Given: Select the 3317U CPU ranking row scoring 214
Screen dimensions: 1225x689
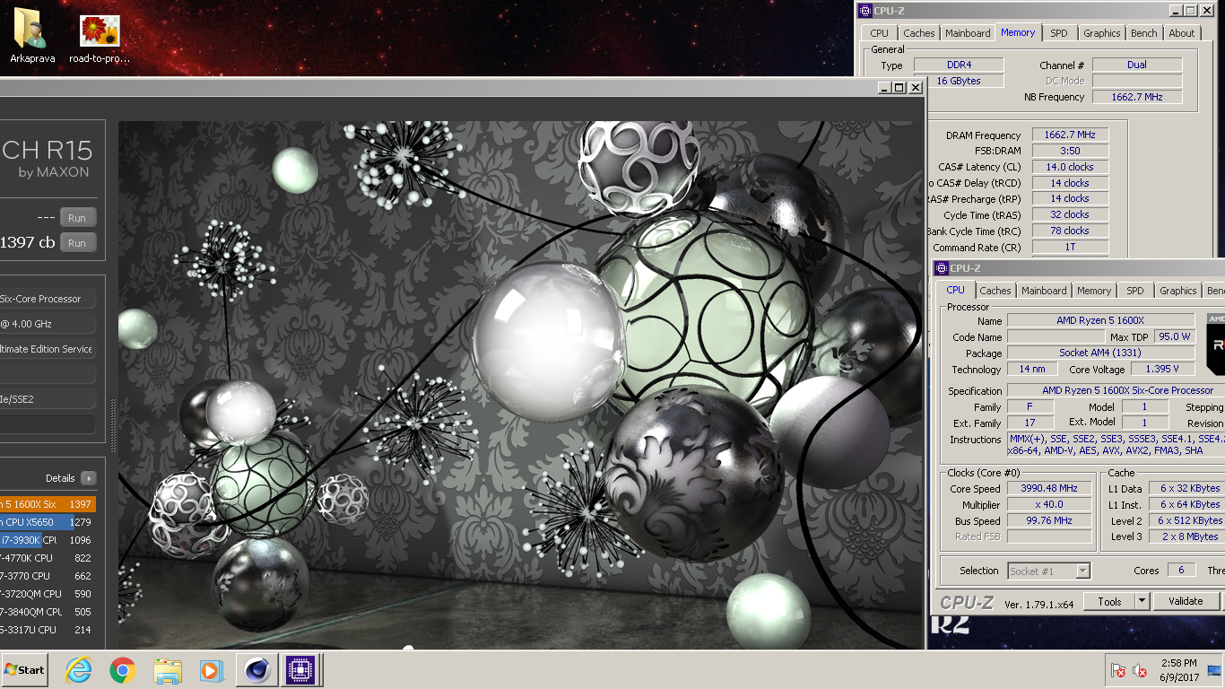Looking at the screenshot, I should (x=48, y=630).
